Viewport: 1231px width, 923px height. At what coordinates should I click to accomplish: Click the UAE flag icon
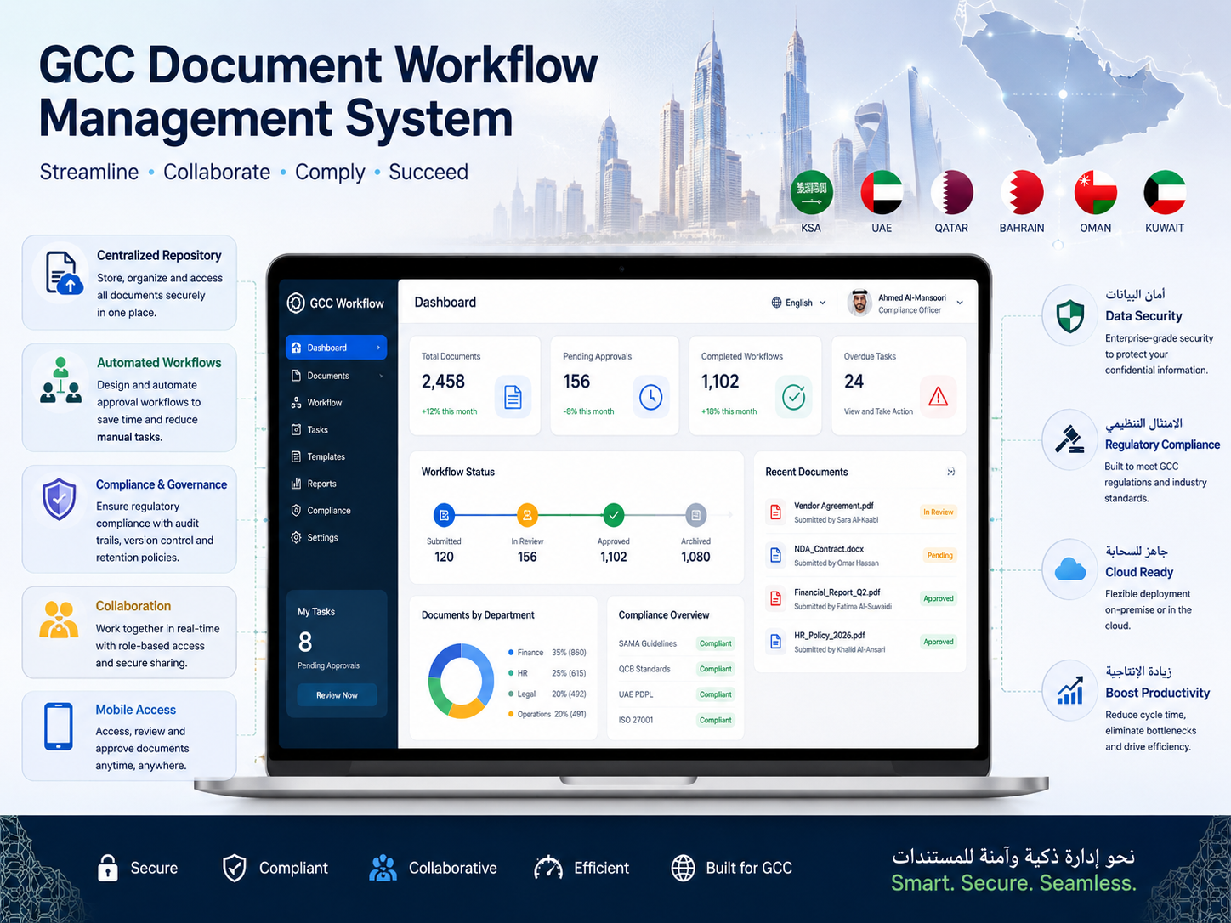pyautogui.click(x=882, y=192)
